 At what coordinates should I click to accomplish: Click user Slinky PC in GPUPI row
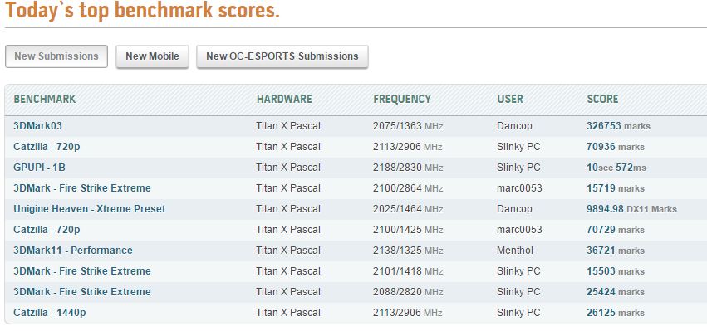(518, 168)
